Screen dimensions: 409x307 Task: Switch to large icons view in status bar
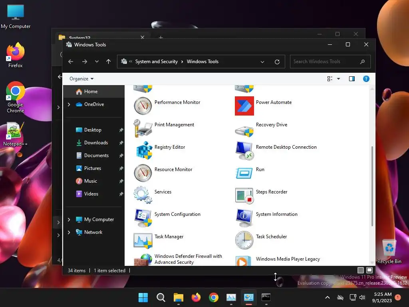(x=369, y=270)
